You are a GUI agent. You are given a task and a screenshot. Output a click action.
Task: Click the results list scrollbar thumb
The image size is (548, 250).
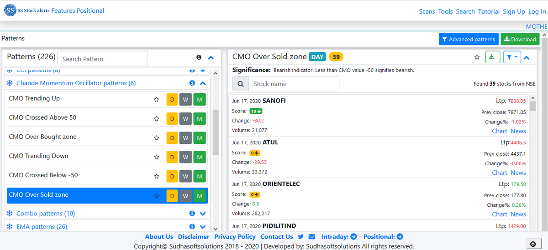click(533, 106)
